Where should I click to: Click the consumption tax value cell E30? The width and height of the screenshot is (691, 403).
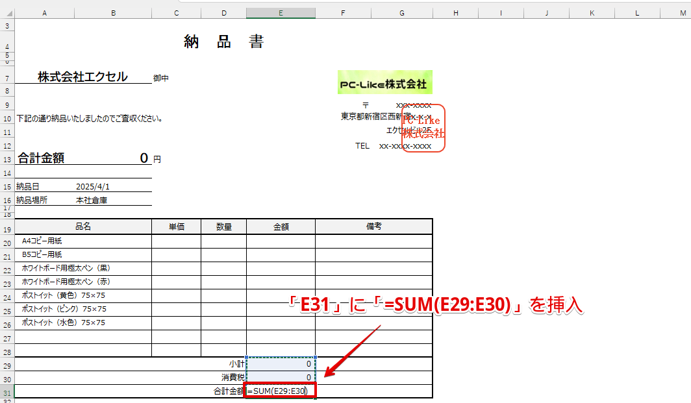tap(281, 378)
